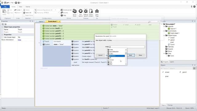Click the search icon in Objects panel

[194, 68]
